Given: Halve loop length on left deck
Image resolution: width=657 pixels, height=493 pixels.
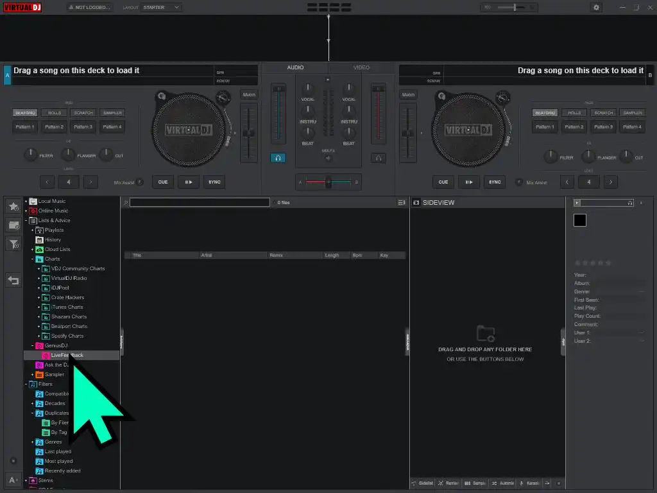Looking at the screenshot, I should (x=47, y=182).
